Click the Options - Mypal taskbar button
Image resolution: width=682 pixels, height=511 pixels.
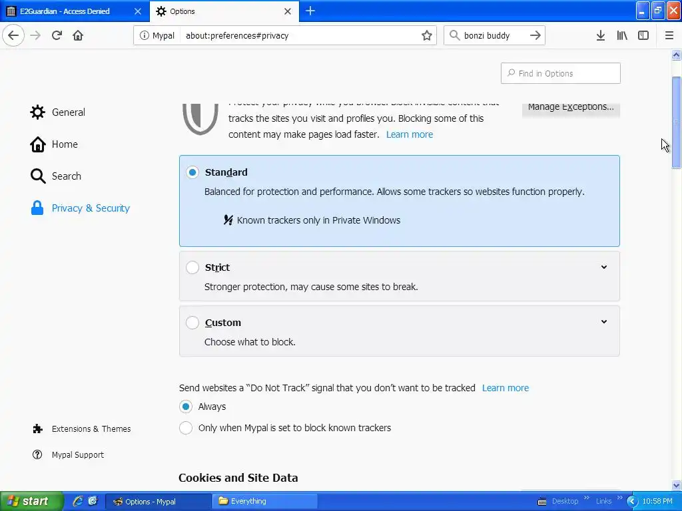(x=159, y=501)
